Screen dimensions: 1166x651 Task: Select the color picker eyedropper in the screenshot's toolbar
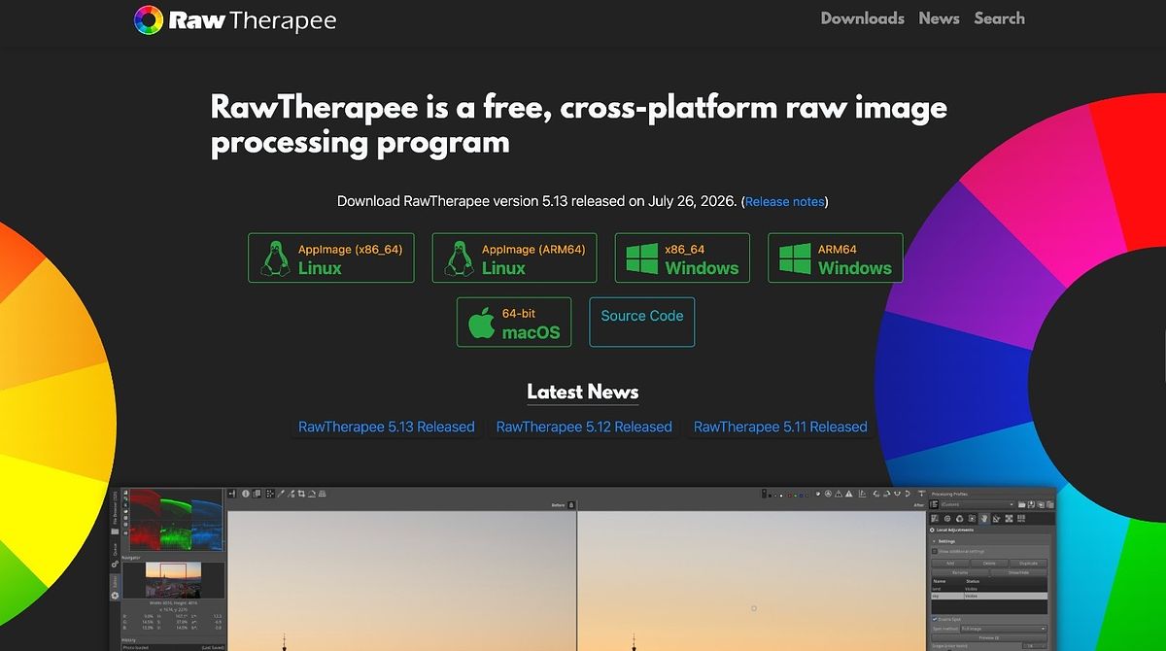[x=281, y=494]
